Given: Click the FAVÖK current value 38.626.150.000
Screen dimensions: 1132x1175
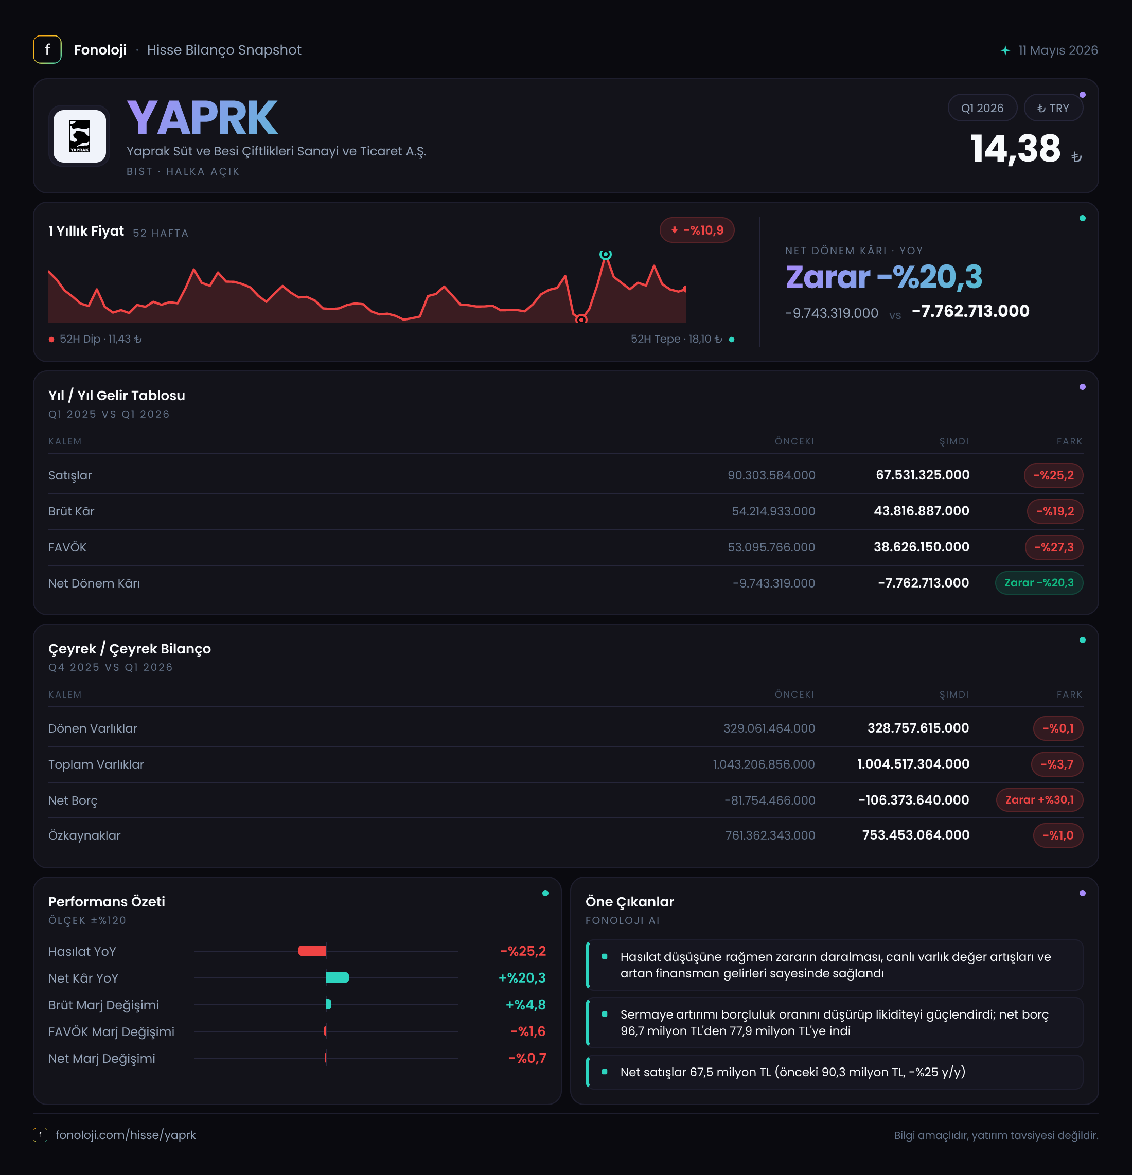Looking at the screenshot, I should [x=922, y=547].
